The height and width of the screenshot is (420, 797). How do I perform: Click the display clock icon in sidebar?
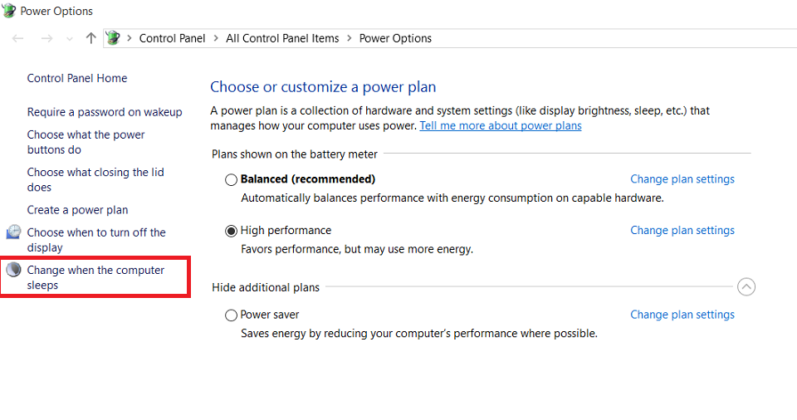click(14, 232)
